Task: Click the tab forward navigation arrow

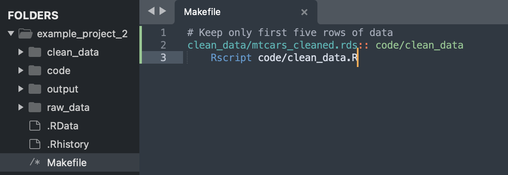Action: tap(163, 11)
